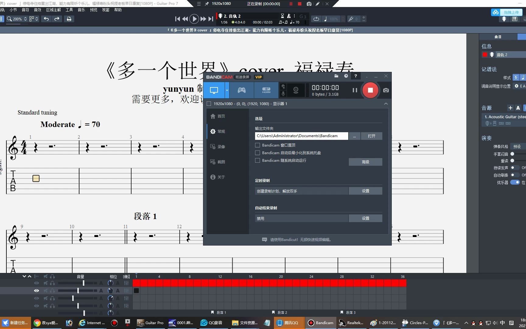Viewport: 526px width, 329px height.
Task: Show the first track with its eye icon
Action: (x=36, y=283)
